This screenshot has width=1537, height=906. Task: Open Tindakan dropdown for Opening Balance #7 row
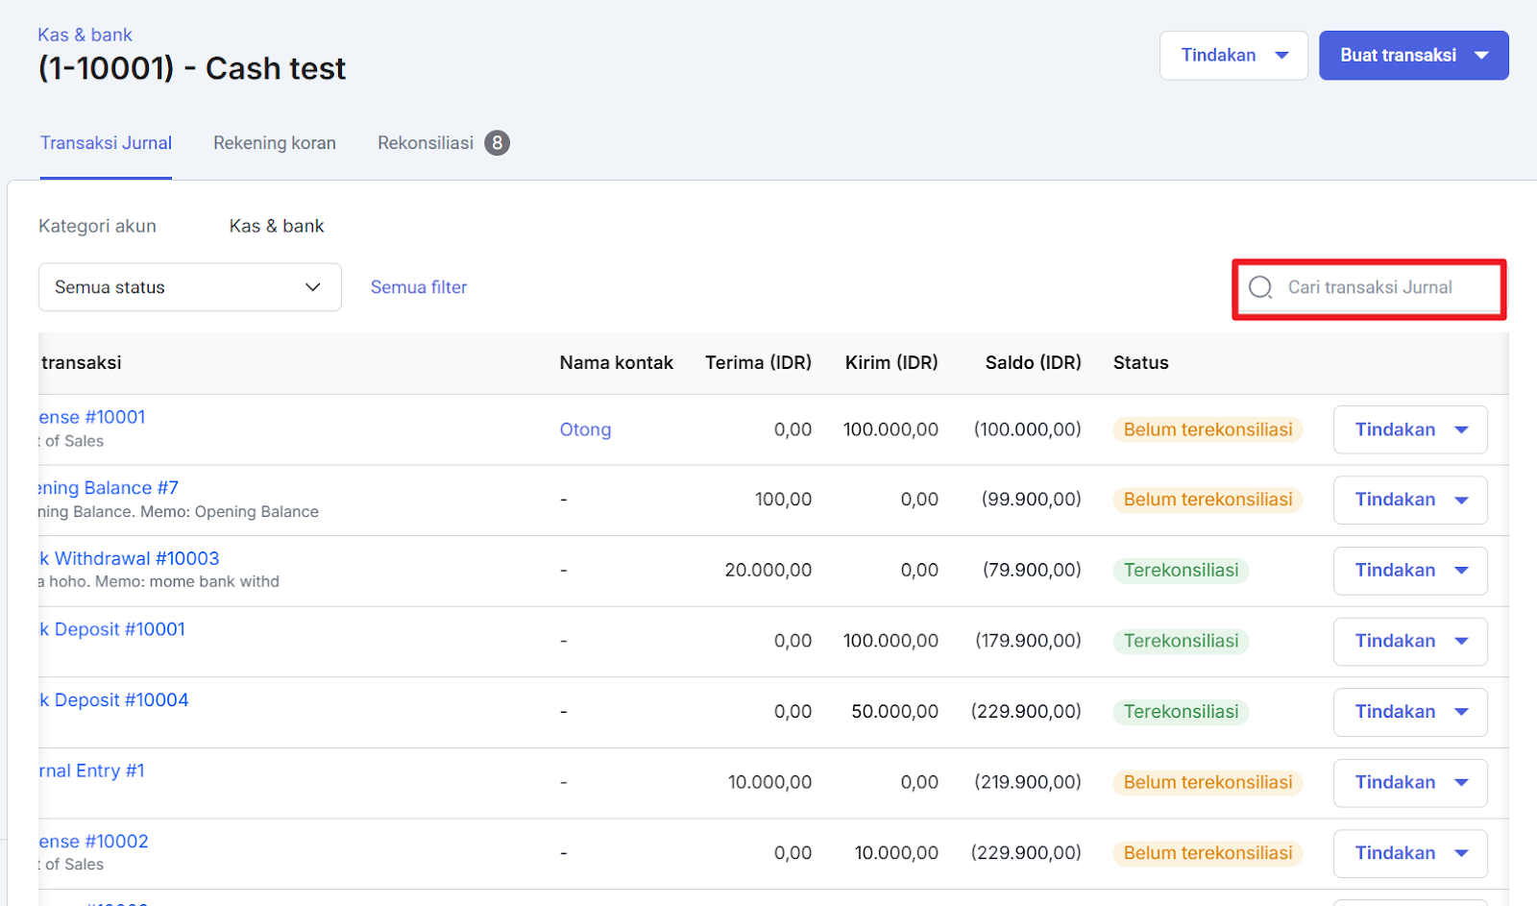tap(1410, 500)
